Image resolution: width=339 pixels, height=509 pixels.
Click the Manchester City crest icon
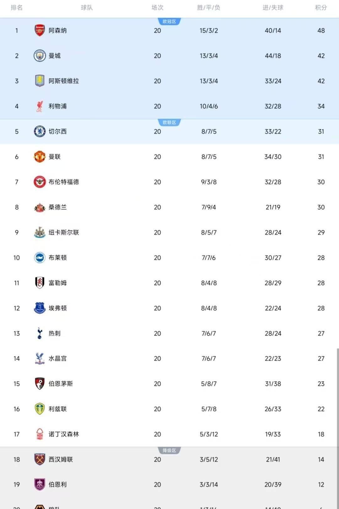tap(40, 56)
